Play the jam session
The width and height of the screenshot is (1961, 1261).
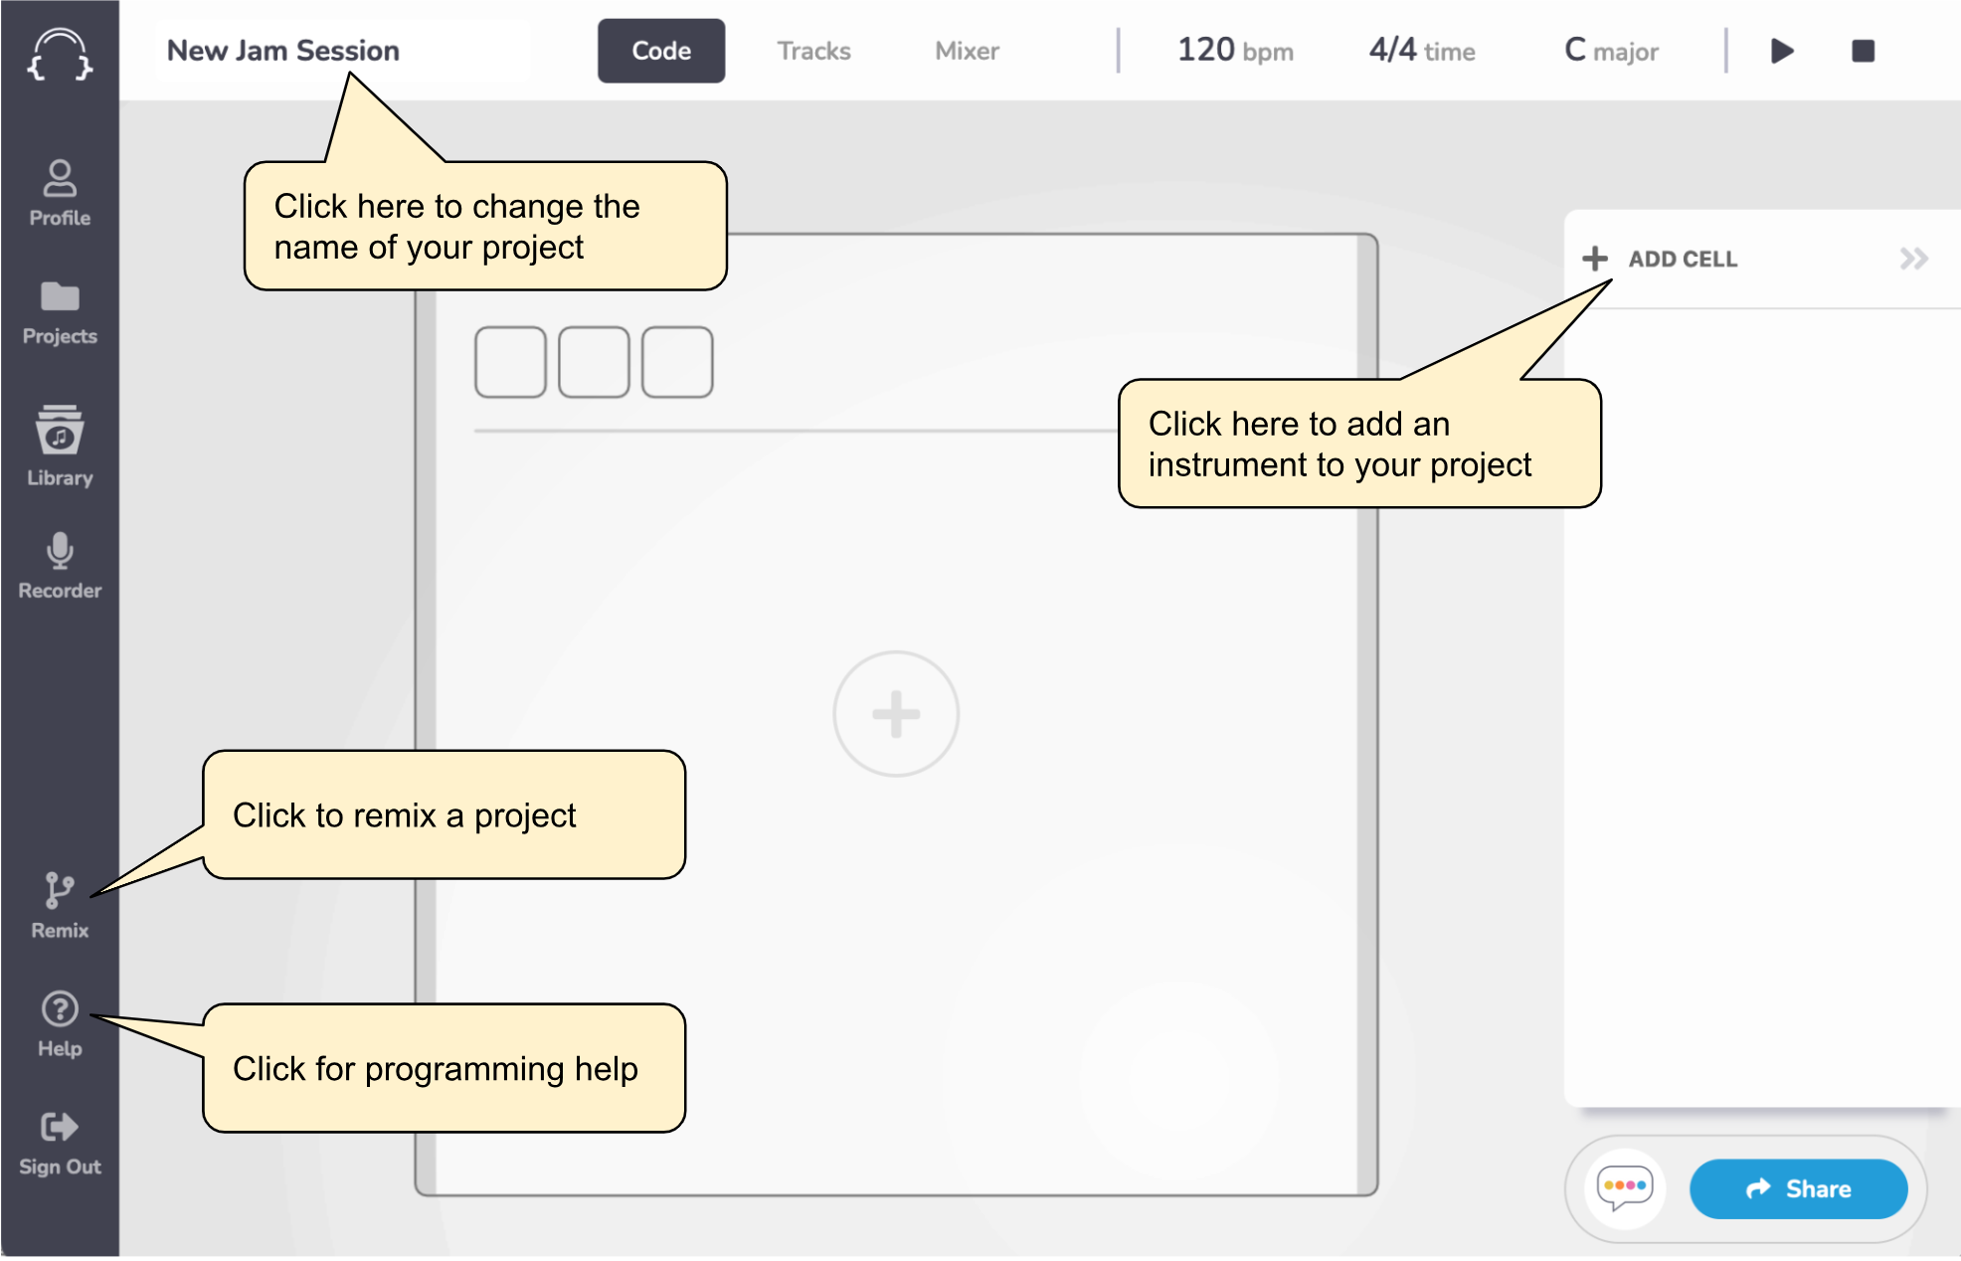pyautogui.click(x=1782, y=51)
